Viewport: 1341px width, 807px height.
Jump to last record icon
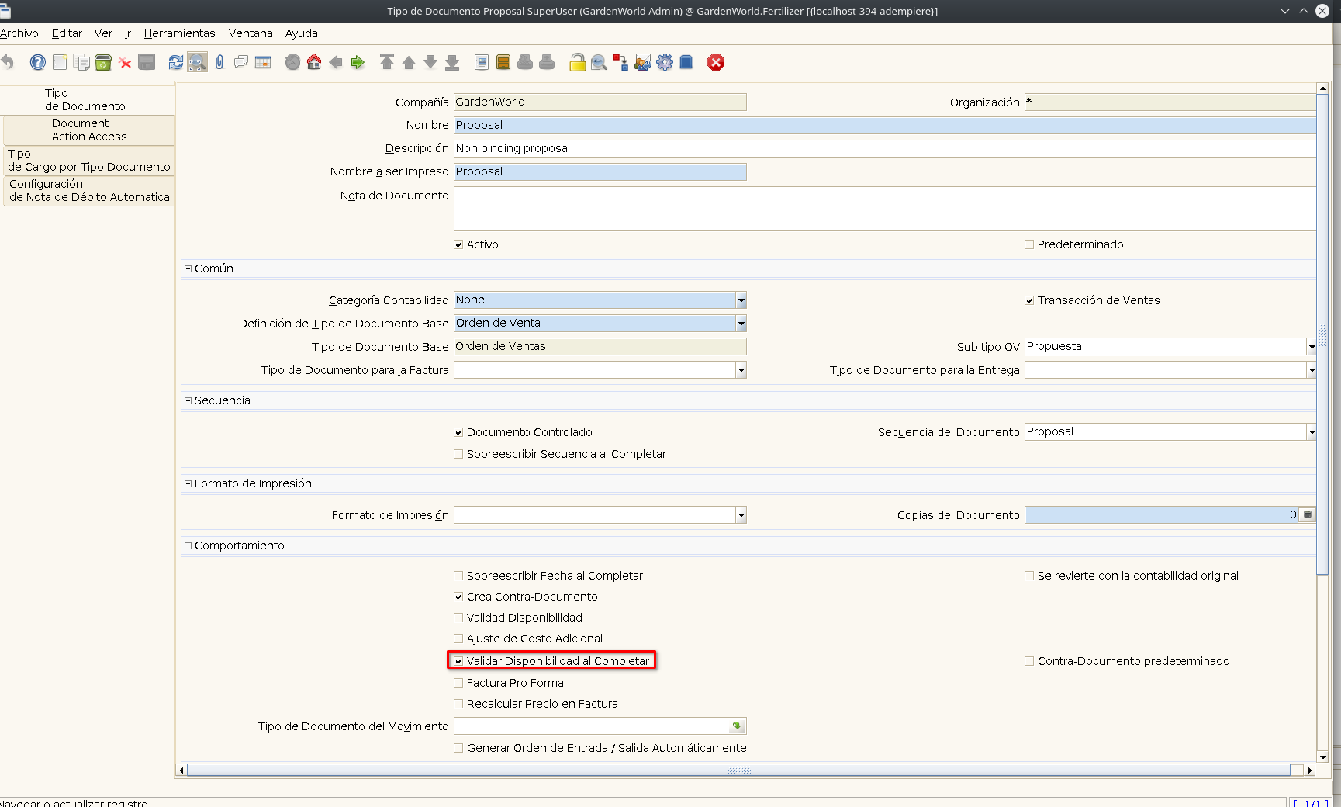pyautogui.click(x=452, y=62)
